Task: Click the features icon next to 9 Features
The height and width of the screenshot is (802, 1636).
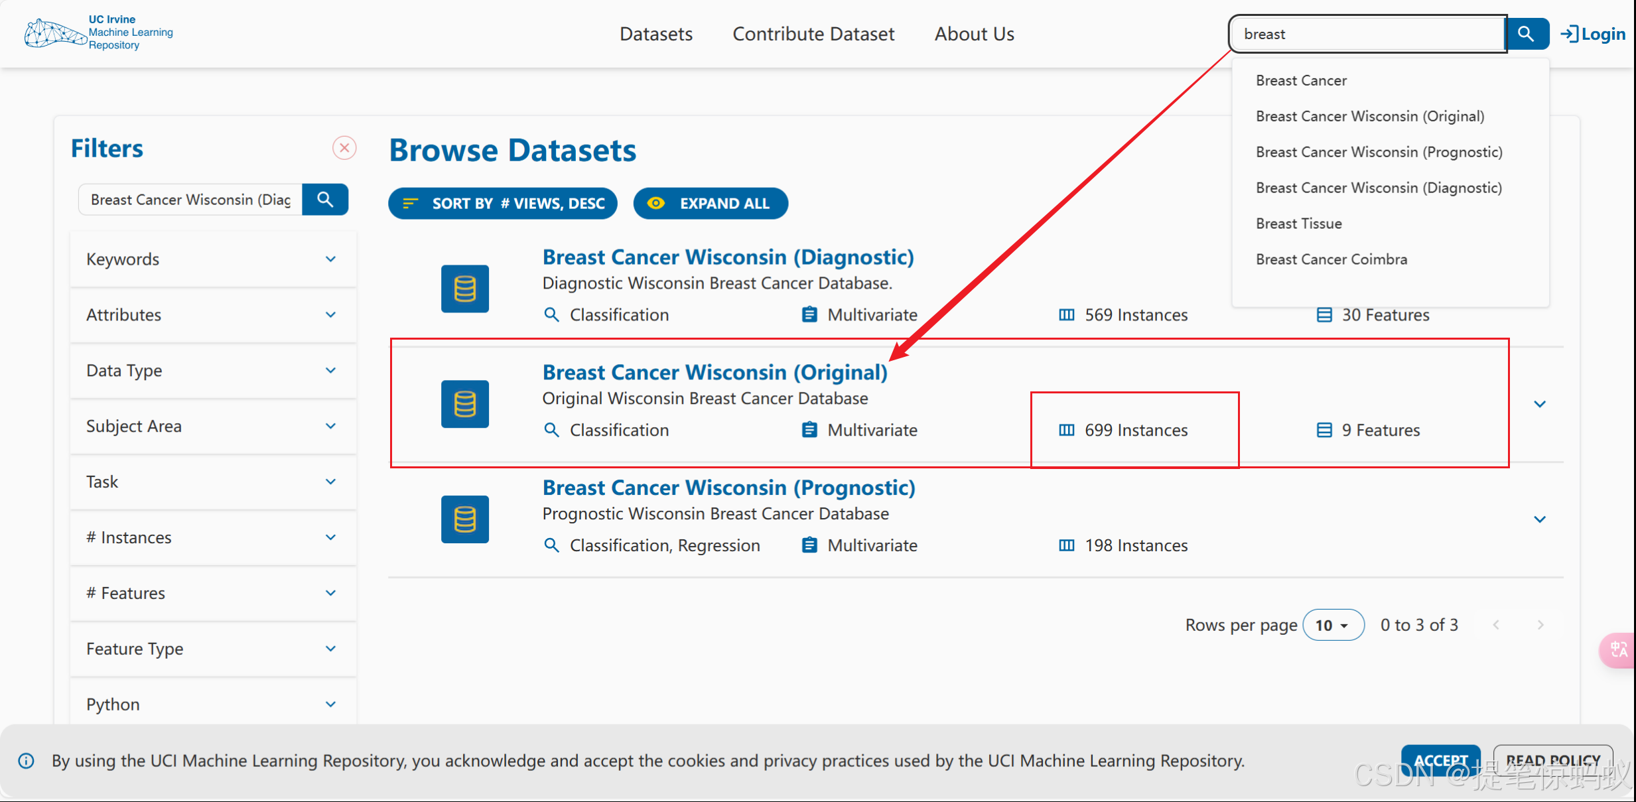Action: coord(1324,430)
